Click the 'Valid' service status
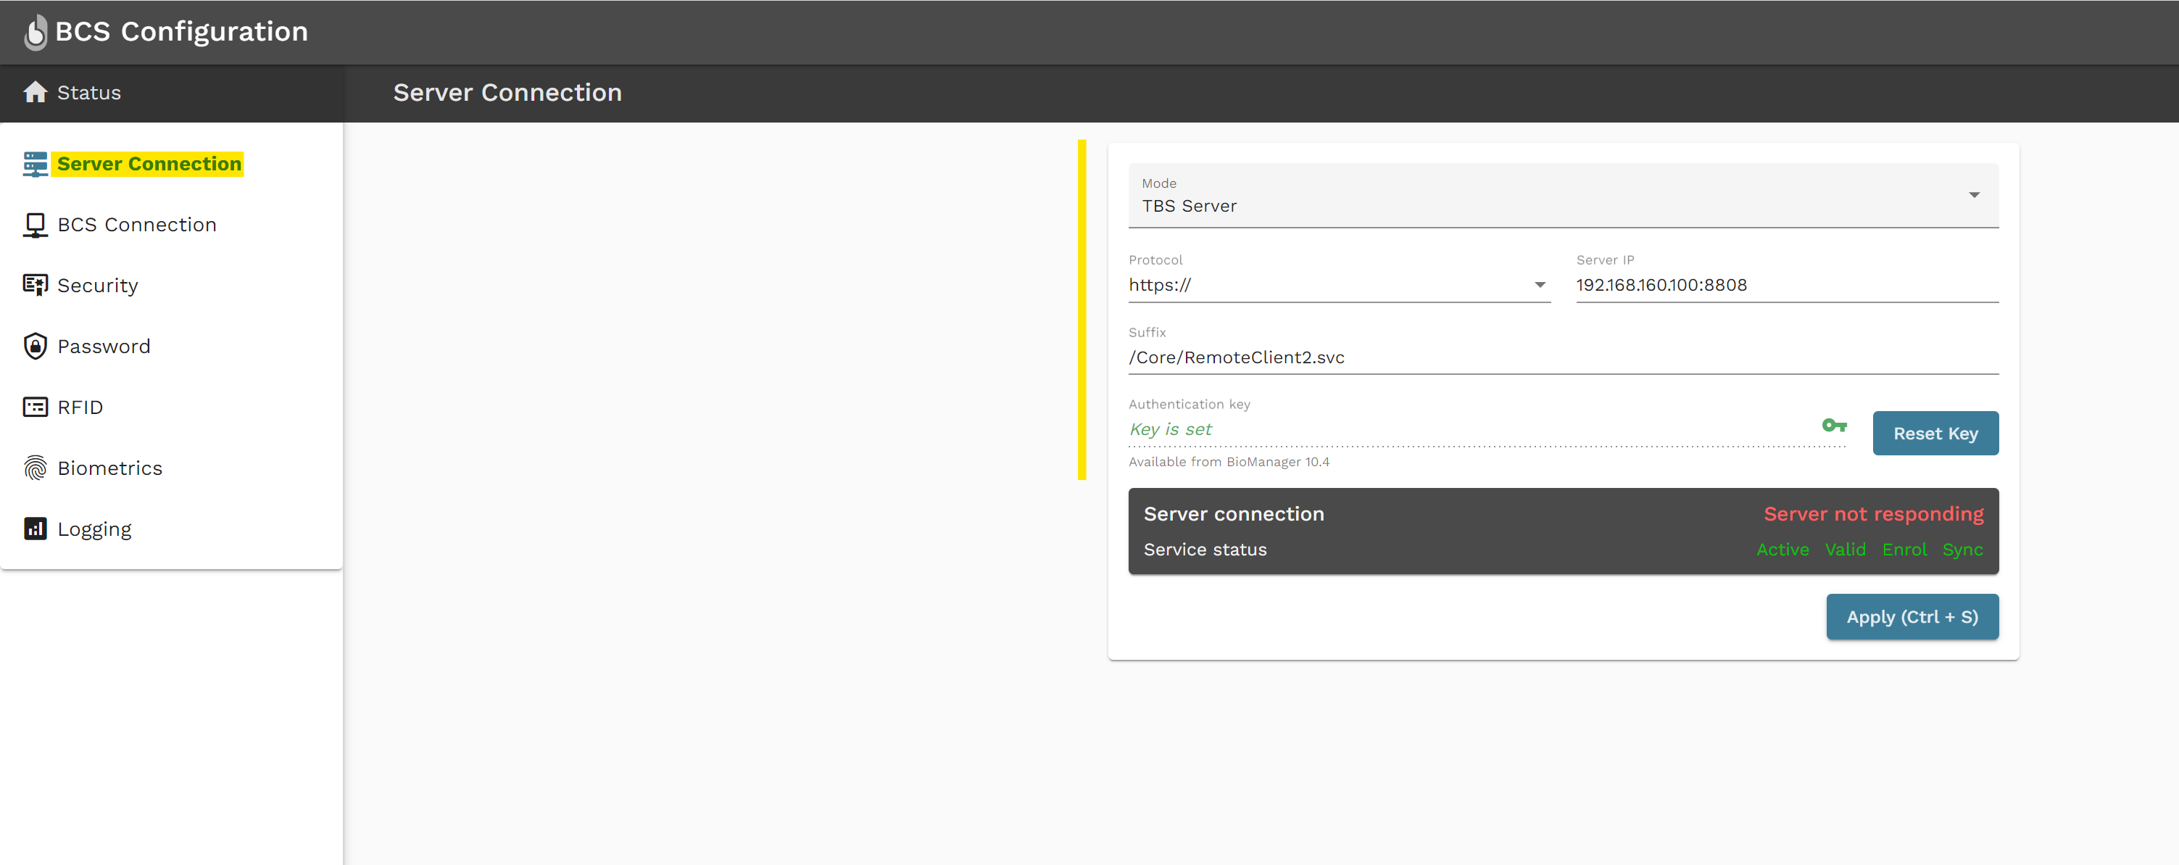 pos(1845,550)
